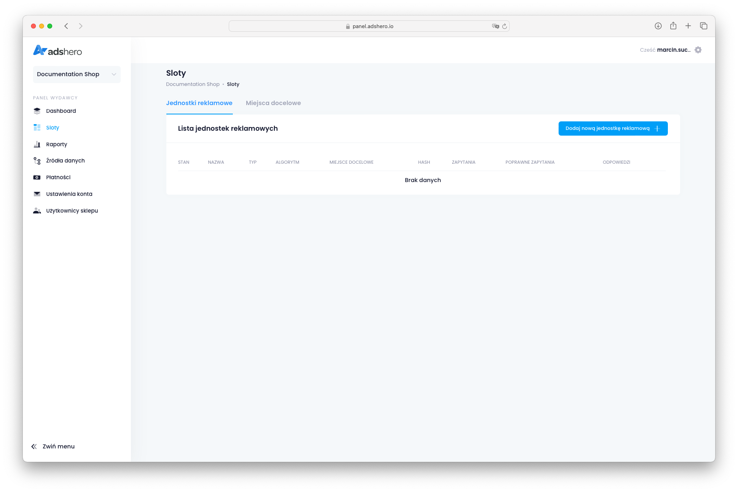The image size is (738, 492).
Task: Click the Użytkownicy sklepu people icon
Action: point(37,211)
